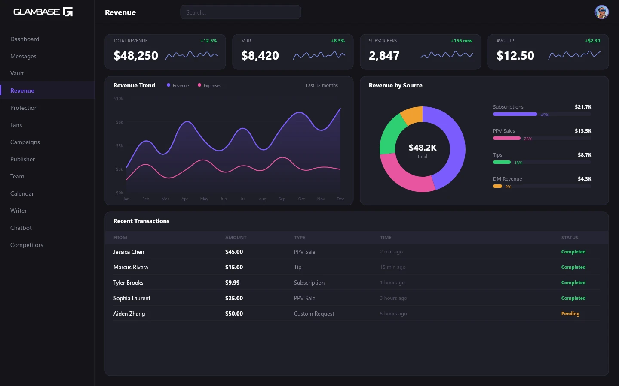Click the Subscriptions 45% progress bar

[515, 115]
